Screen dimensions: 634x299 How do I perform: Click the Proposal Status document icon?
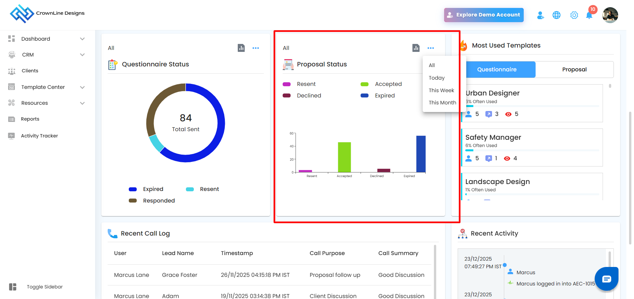[288, 64]
